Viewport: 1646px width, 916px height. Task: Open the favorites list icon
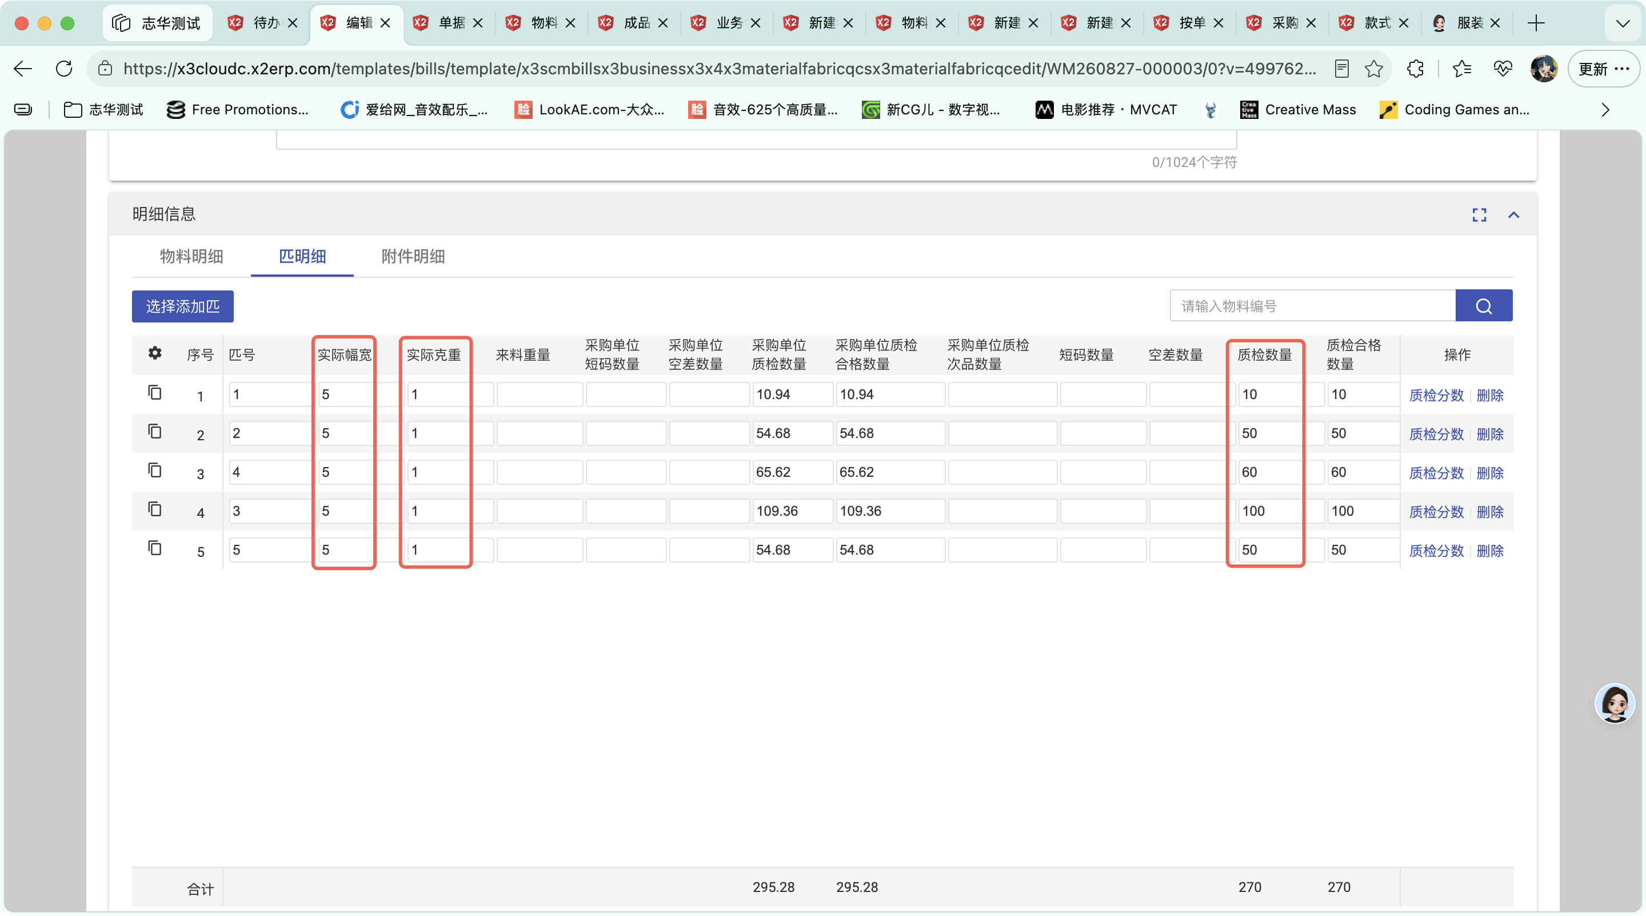tap(1462, 69)
